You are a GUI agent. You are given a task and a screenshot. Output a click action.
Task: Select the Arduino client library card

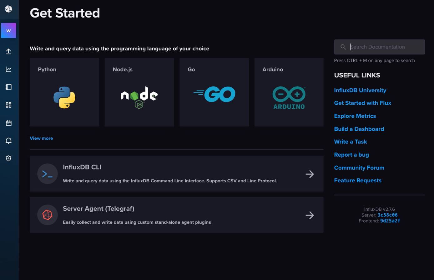[289, 92]
